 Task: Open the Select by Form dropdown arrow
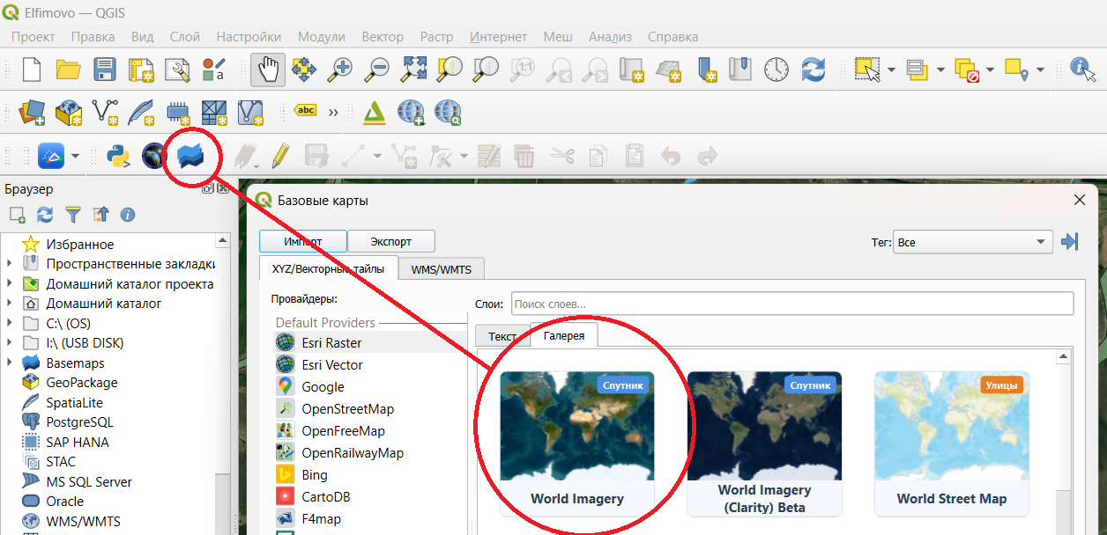[x=940, y=70]
